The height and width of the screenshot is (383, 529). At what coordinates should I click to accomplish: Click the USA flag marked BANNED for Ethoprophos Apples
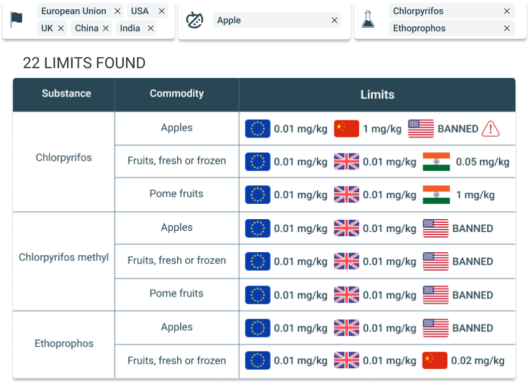point(436,327)
